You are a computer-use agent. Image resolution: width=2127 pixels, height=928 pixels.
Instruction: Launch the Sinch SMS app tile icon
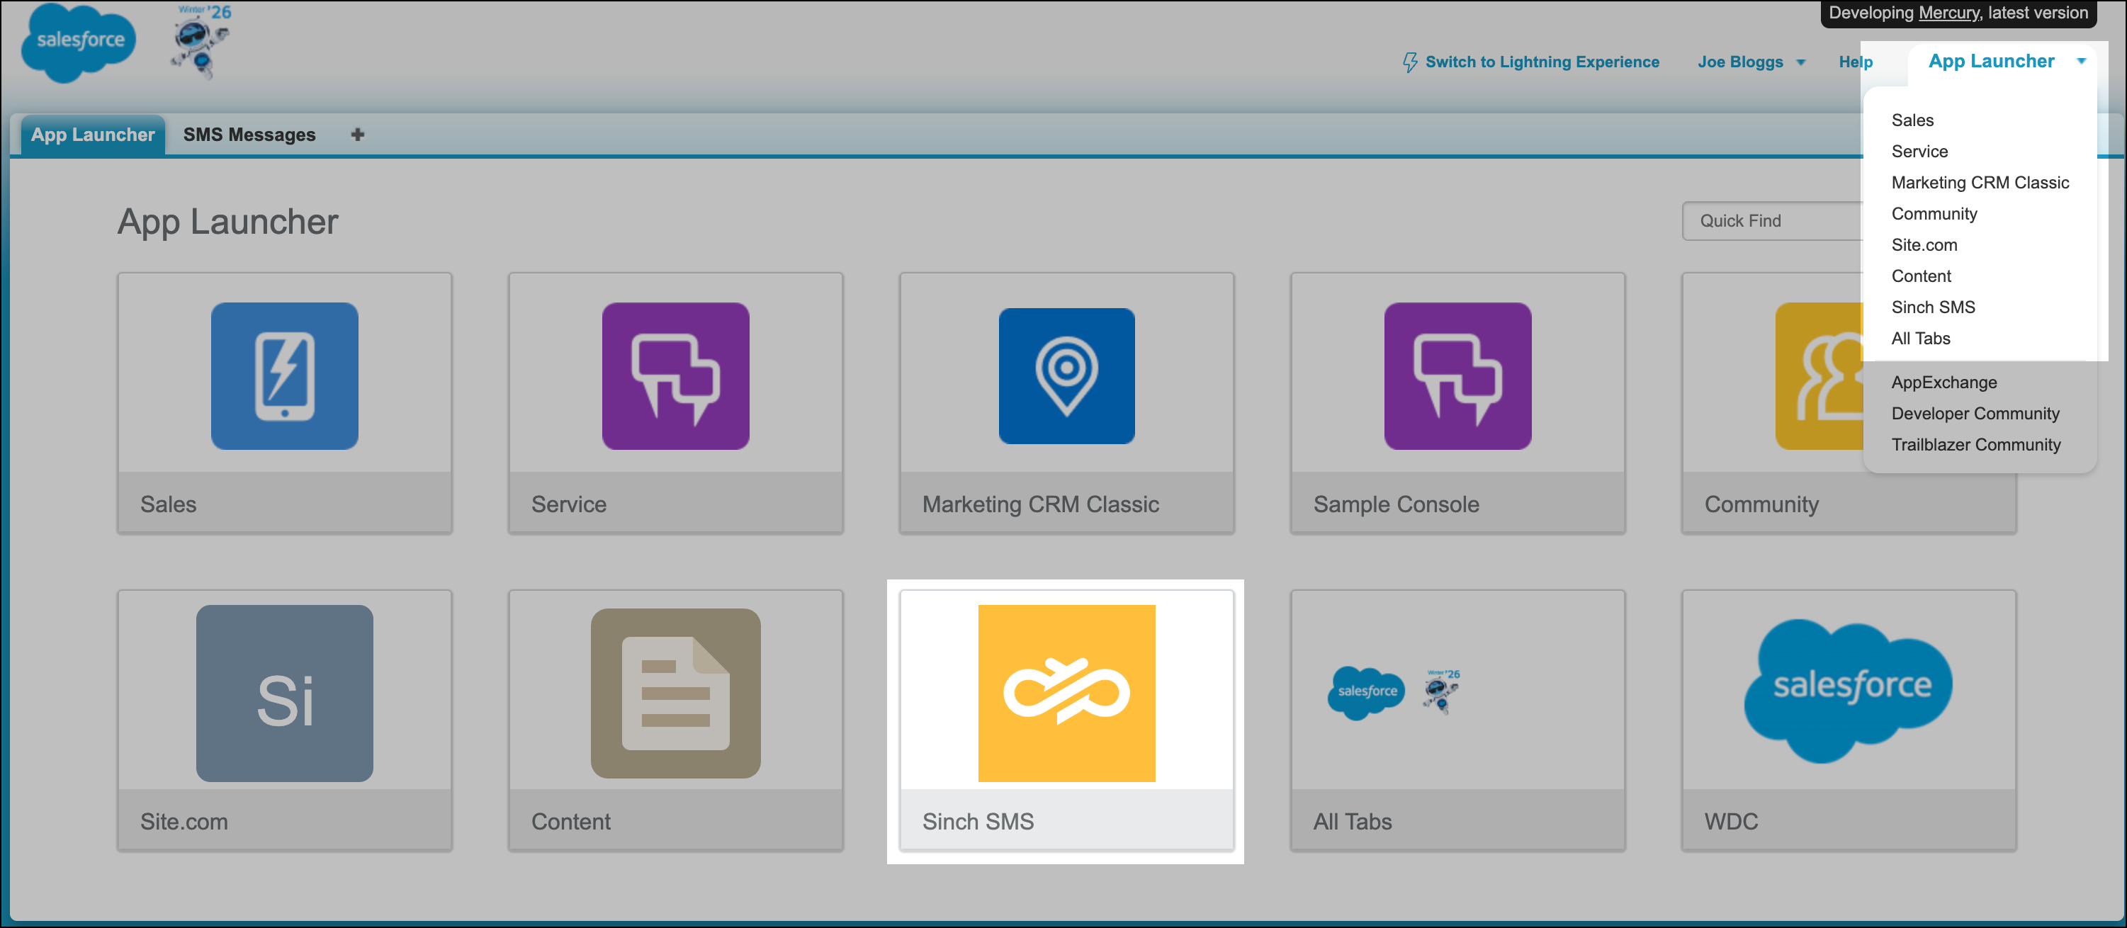pyautogui.click(x=1067, y=694)
